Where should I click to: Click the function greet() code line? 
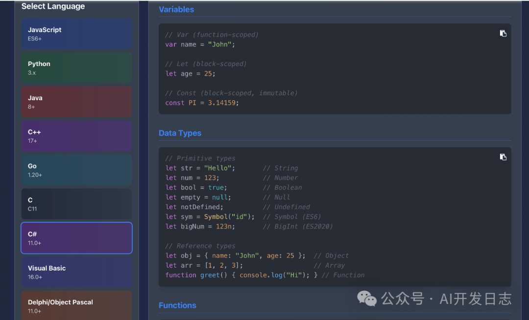coord(241,275)
